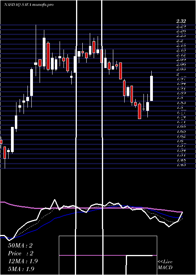Click the 1.83 price axis label
The width and height of the screenshot is (196, 275).
[x=181, y=103]
